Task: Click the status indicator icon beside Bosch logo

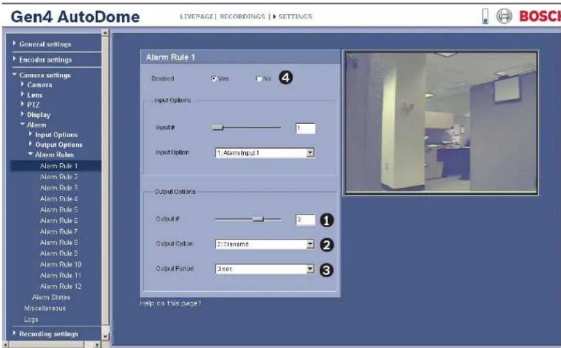Action: (485, 17)
